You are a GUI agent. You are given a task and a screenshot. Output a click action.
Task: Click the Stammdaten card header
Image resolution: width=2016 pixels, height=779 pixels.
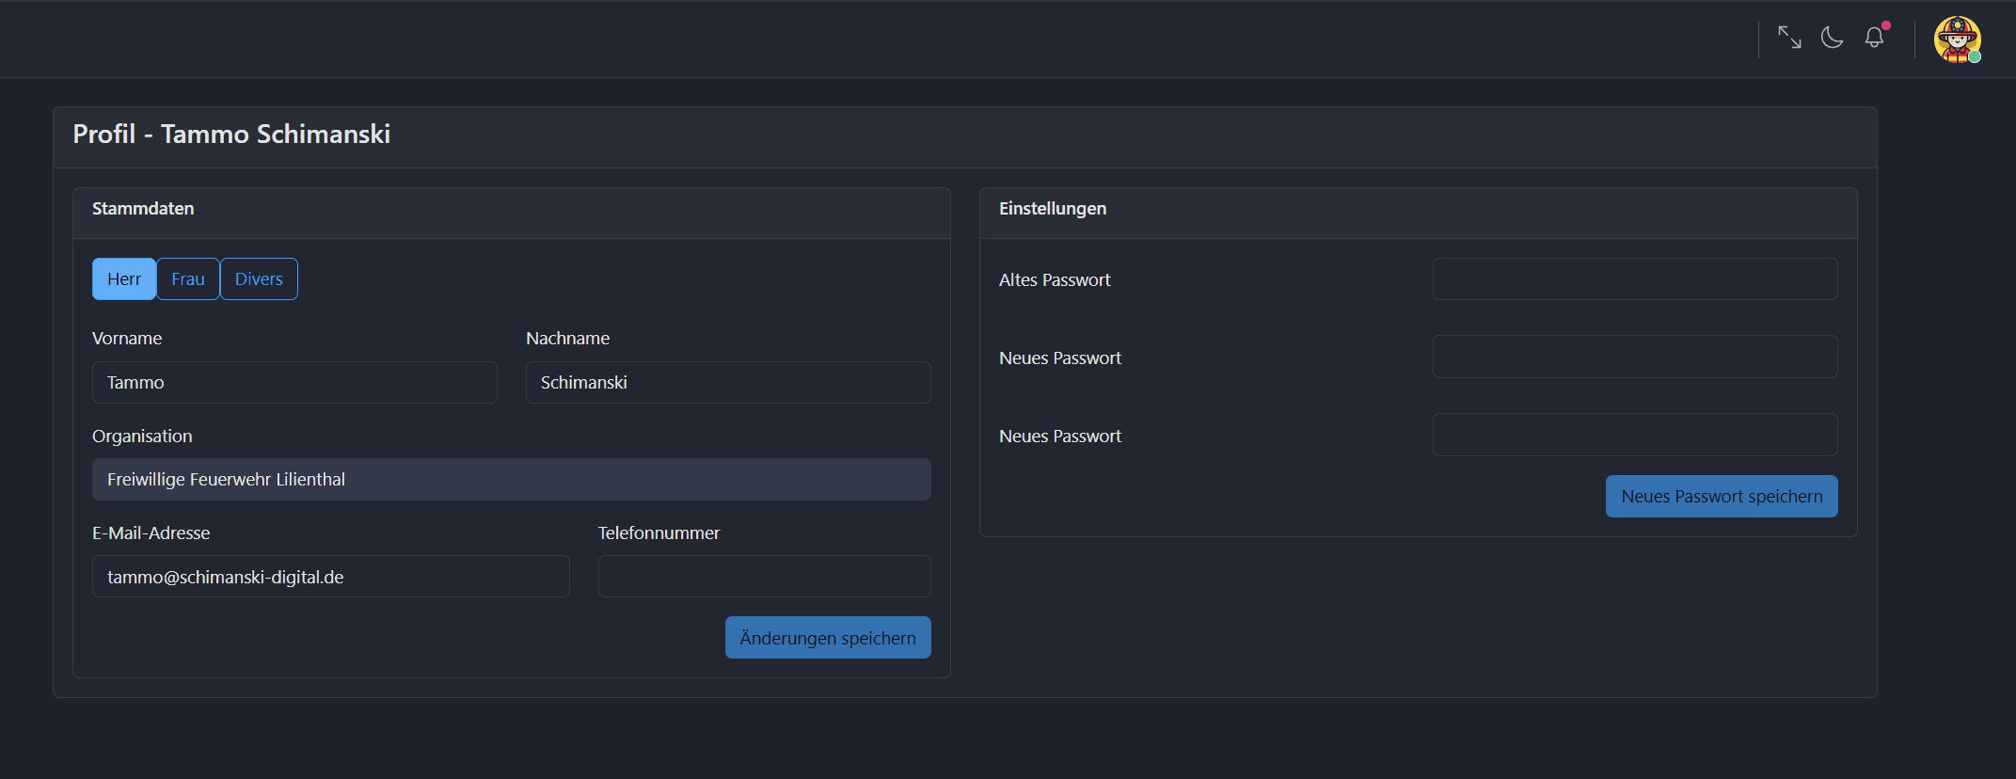point(143,209)
